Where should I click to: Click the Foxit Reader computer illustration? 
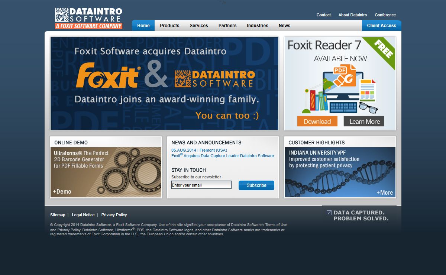coord(340,89)
